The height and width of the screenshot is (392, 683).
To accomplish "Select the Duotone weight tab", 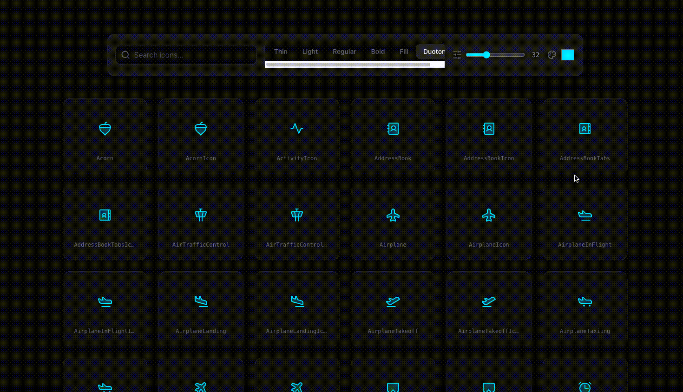I will click(432, 52).
